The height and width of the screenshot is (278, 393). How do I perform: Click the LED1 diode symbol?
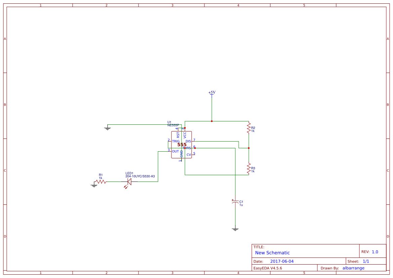129,182
